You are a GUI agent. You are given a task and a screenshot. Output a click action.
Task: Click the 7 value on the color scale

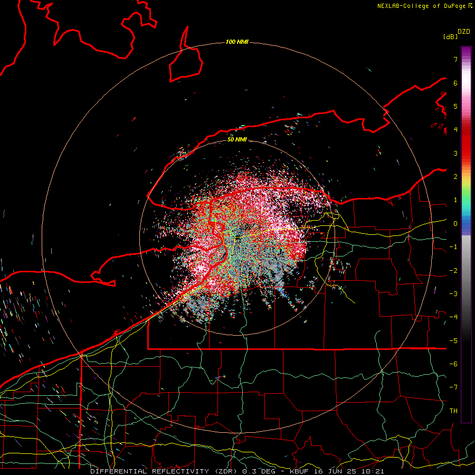tap(455, 59)
